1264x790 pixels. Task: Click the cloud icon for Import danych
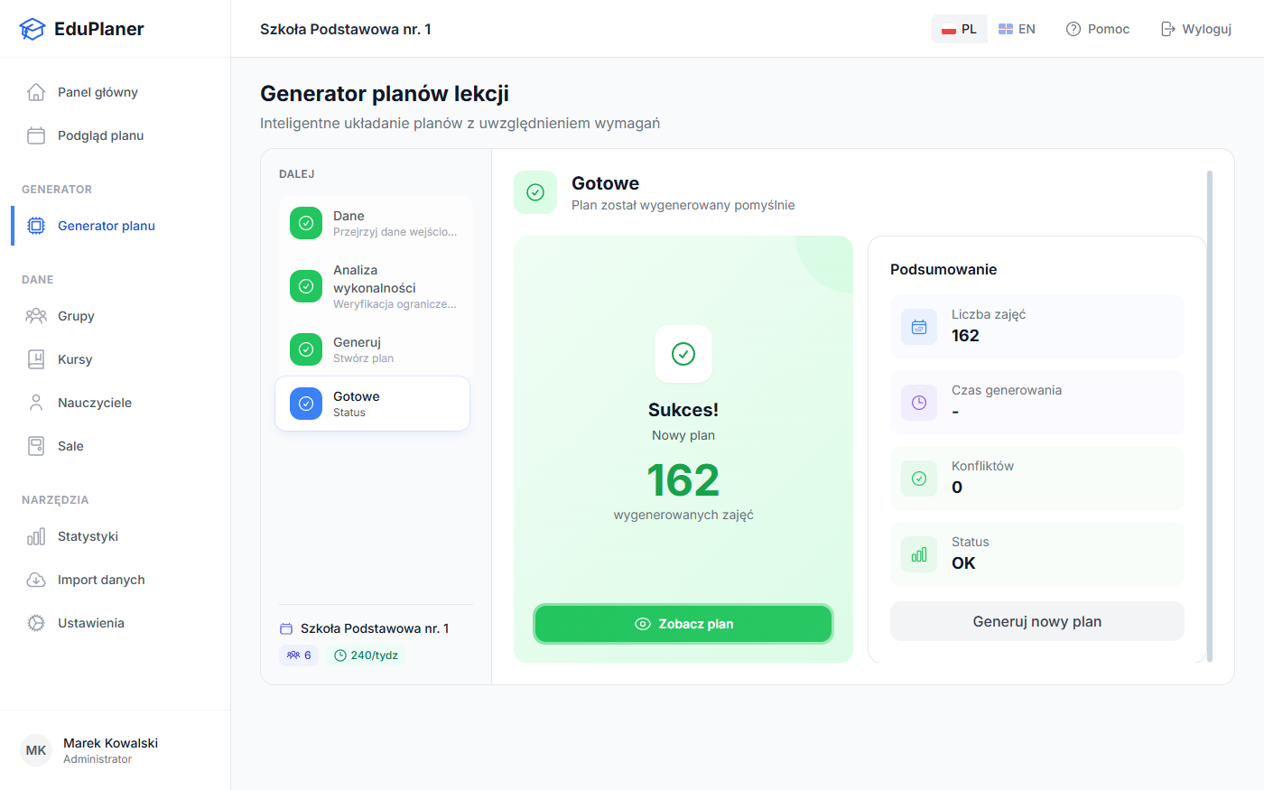tap(36, 580)
